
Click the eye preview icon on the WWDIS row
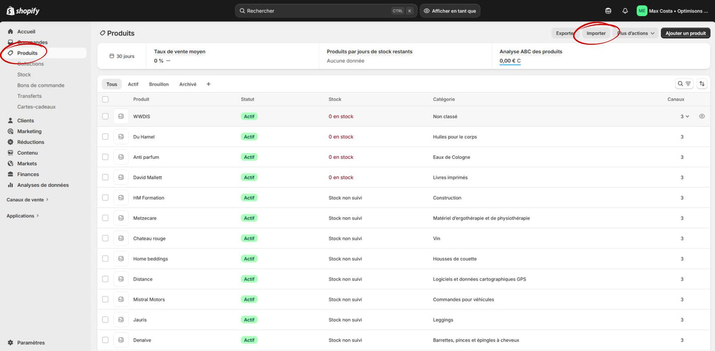click(x=702, y=117)
